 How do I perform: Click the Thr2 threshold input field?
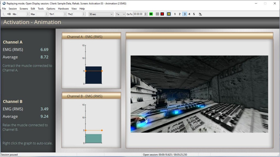click(78, 14)
